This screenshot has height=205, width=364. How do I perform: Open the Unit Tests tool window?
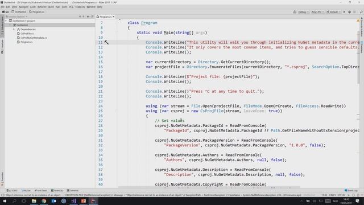(40, 191)
